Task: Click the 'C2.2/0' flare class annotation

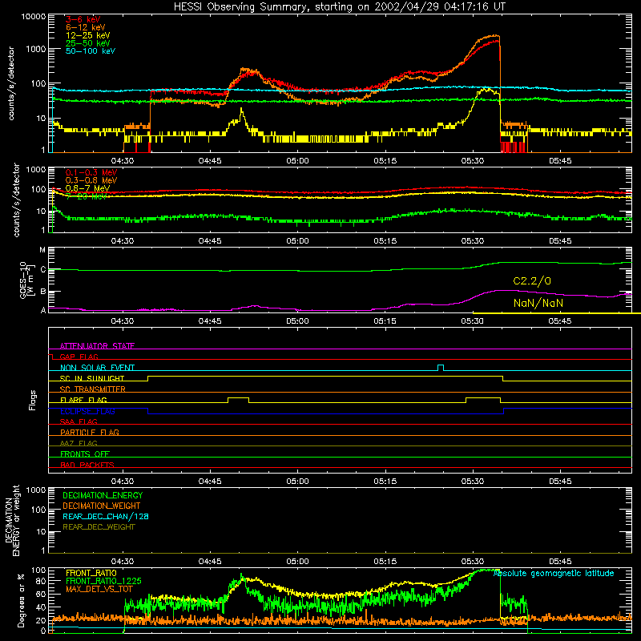Action: tap(532, 281)
